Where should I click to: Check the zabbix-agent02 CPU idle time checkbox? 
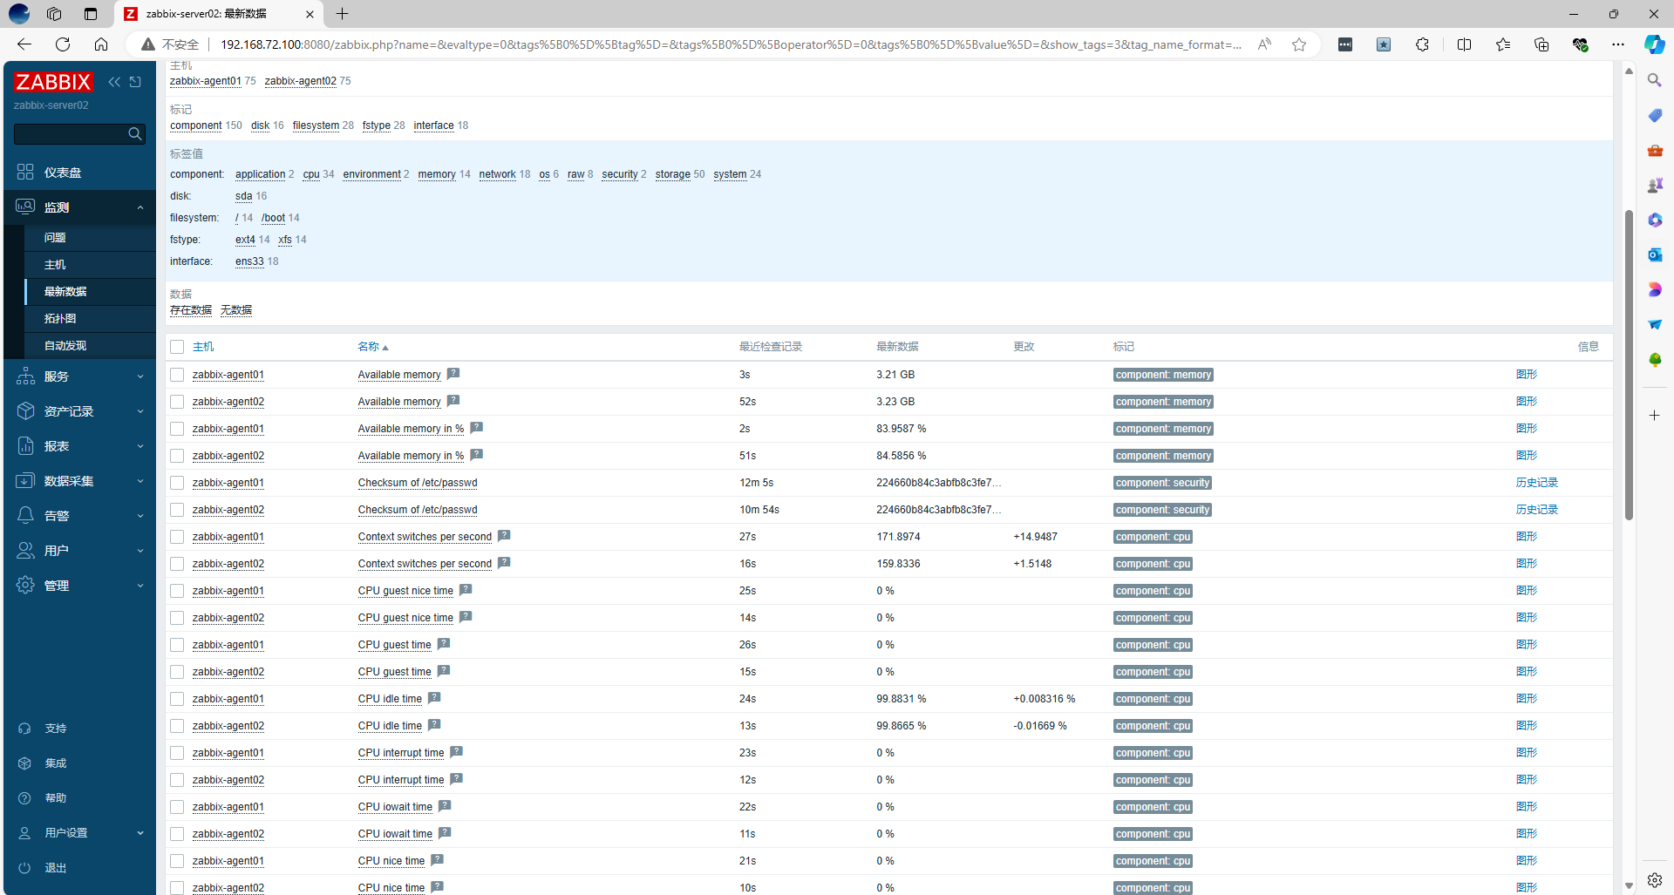177,725
